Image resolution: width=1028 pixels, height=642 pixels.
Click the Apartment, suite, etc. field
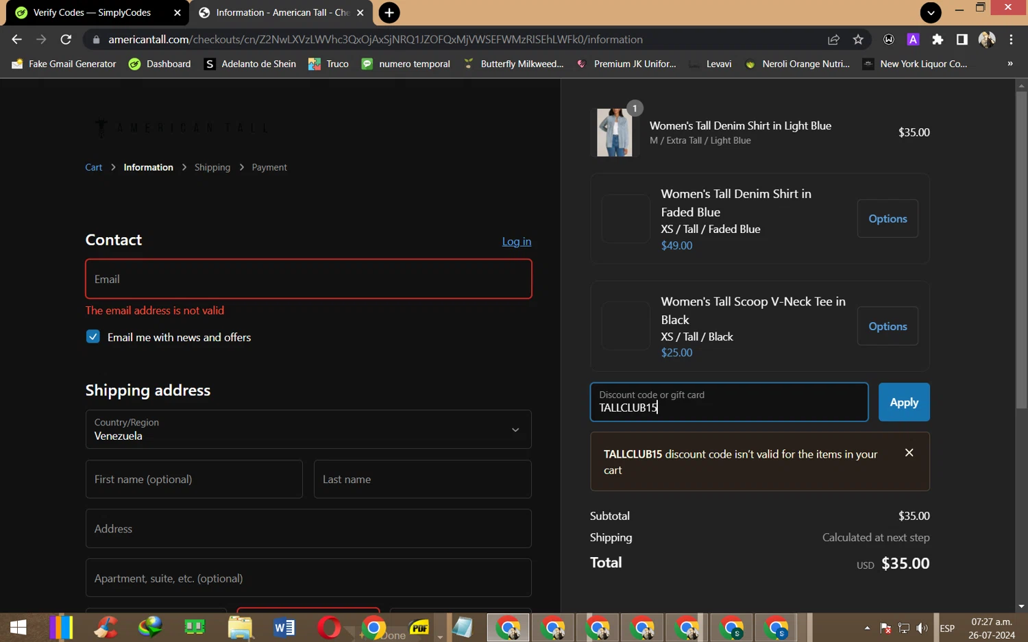click(308, 578)
